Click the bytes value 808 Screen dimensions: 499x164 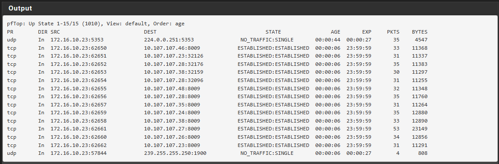click(423, 154)
